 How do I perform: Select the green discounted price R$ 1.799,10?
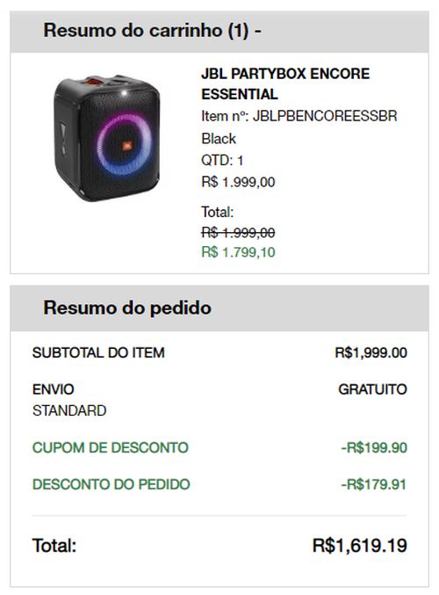[x=238, y=252]
